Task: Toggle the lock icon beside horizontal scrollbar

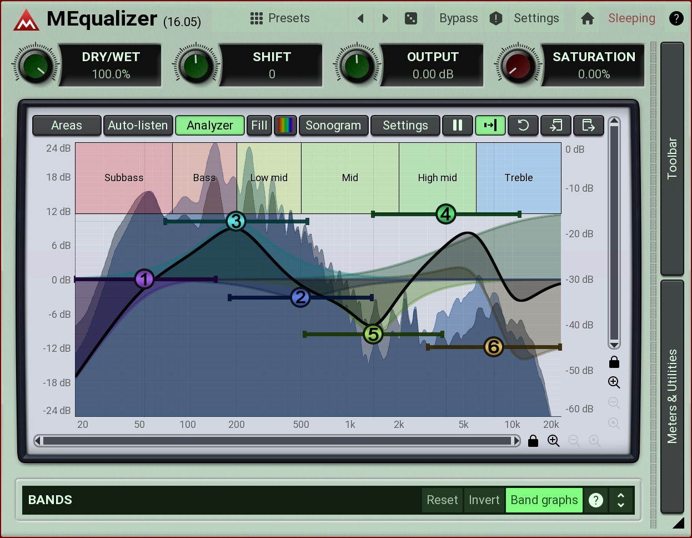Action: click(x=533, y=441)
